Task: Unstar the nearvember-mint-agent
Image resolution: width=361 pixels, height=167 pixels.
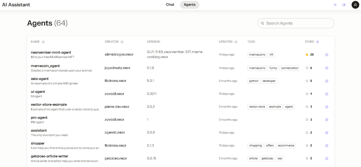Action: point(307,54)
